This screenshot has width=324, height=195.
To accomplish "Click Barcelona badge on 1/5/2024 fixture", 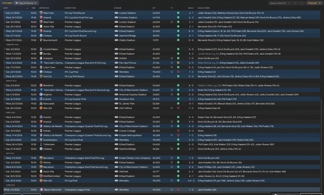I will pos(41,158).
